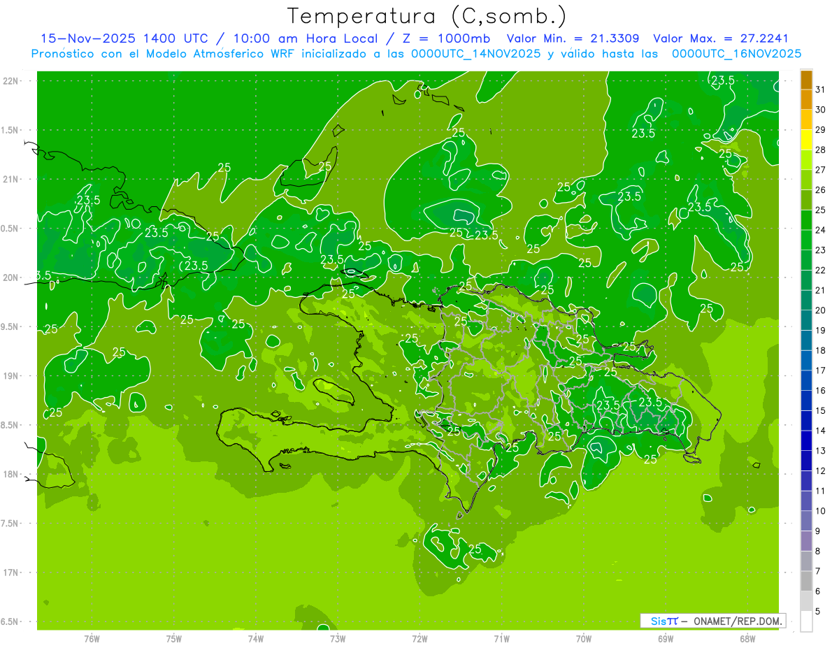Select the '15-Nov-2025 1400 UTC' timestamp text
The image size is (839, 648).
point(124,38)
